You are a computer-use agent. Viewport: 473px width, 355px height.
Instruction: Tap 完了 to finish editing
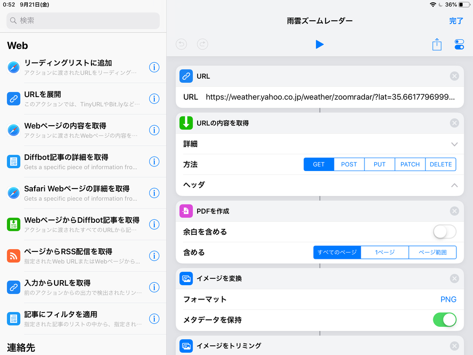coord(456,20)
